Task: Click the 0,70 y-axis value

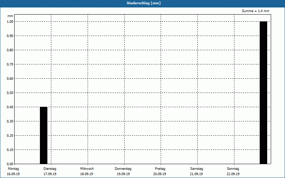Action: pos(10,64)
